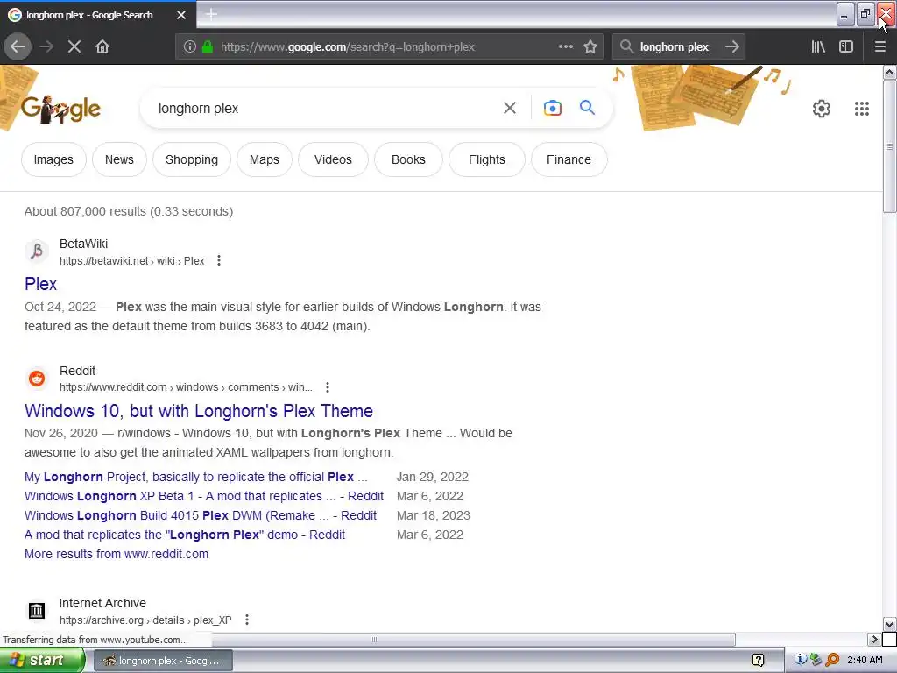Click the vertical scrollbar down arrow

[x=890, y=624]
